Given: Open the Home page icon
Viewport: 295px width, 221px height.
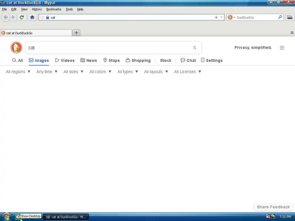Looking at the screenshot, I should [x=32, y=18].
